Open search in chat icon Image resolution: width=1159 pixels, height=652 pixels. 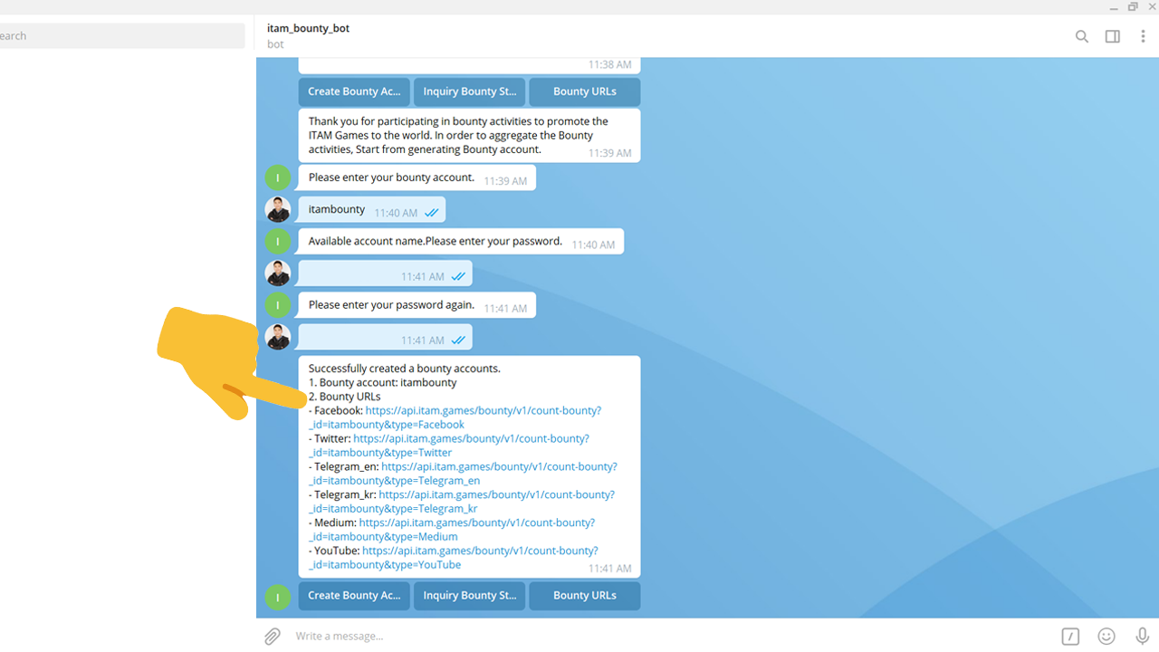tap(1081, 36)
